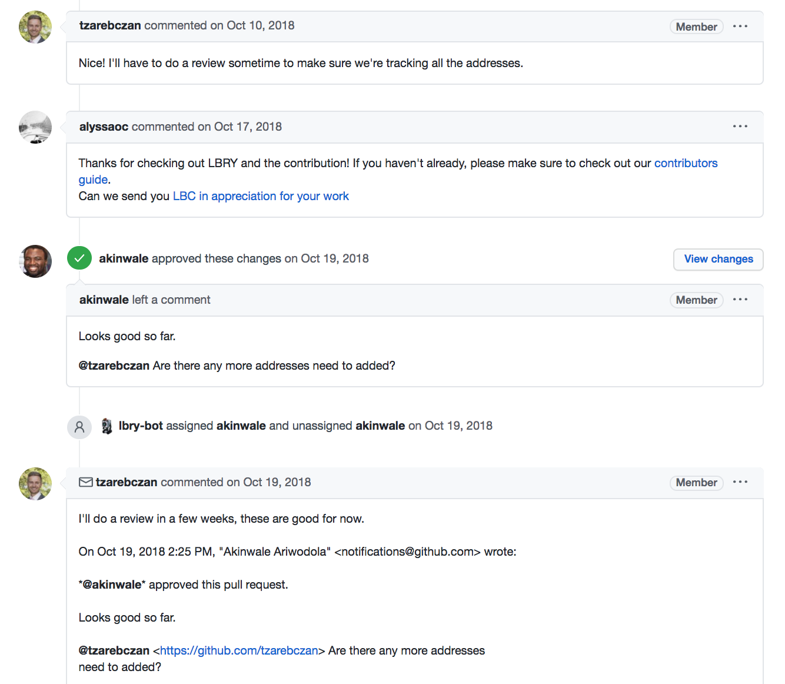This screenshot has width=785, height=684.
Task: Open tzarebczan's avatar on Oct 19 comment
Action: coord(35,484)
